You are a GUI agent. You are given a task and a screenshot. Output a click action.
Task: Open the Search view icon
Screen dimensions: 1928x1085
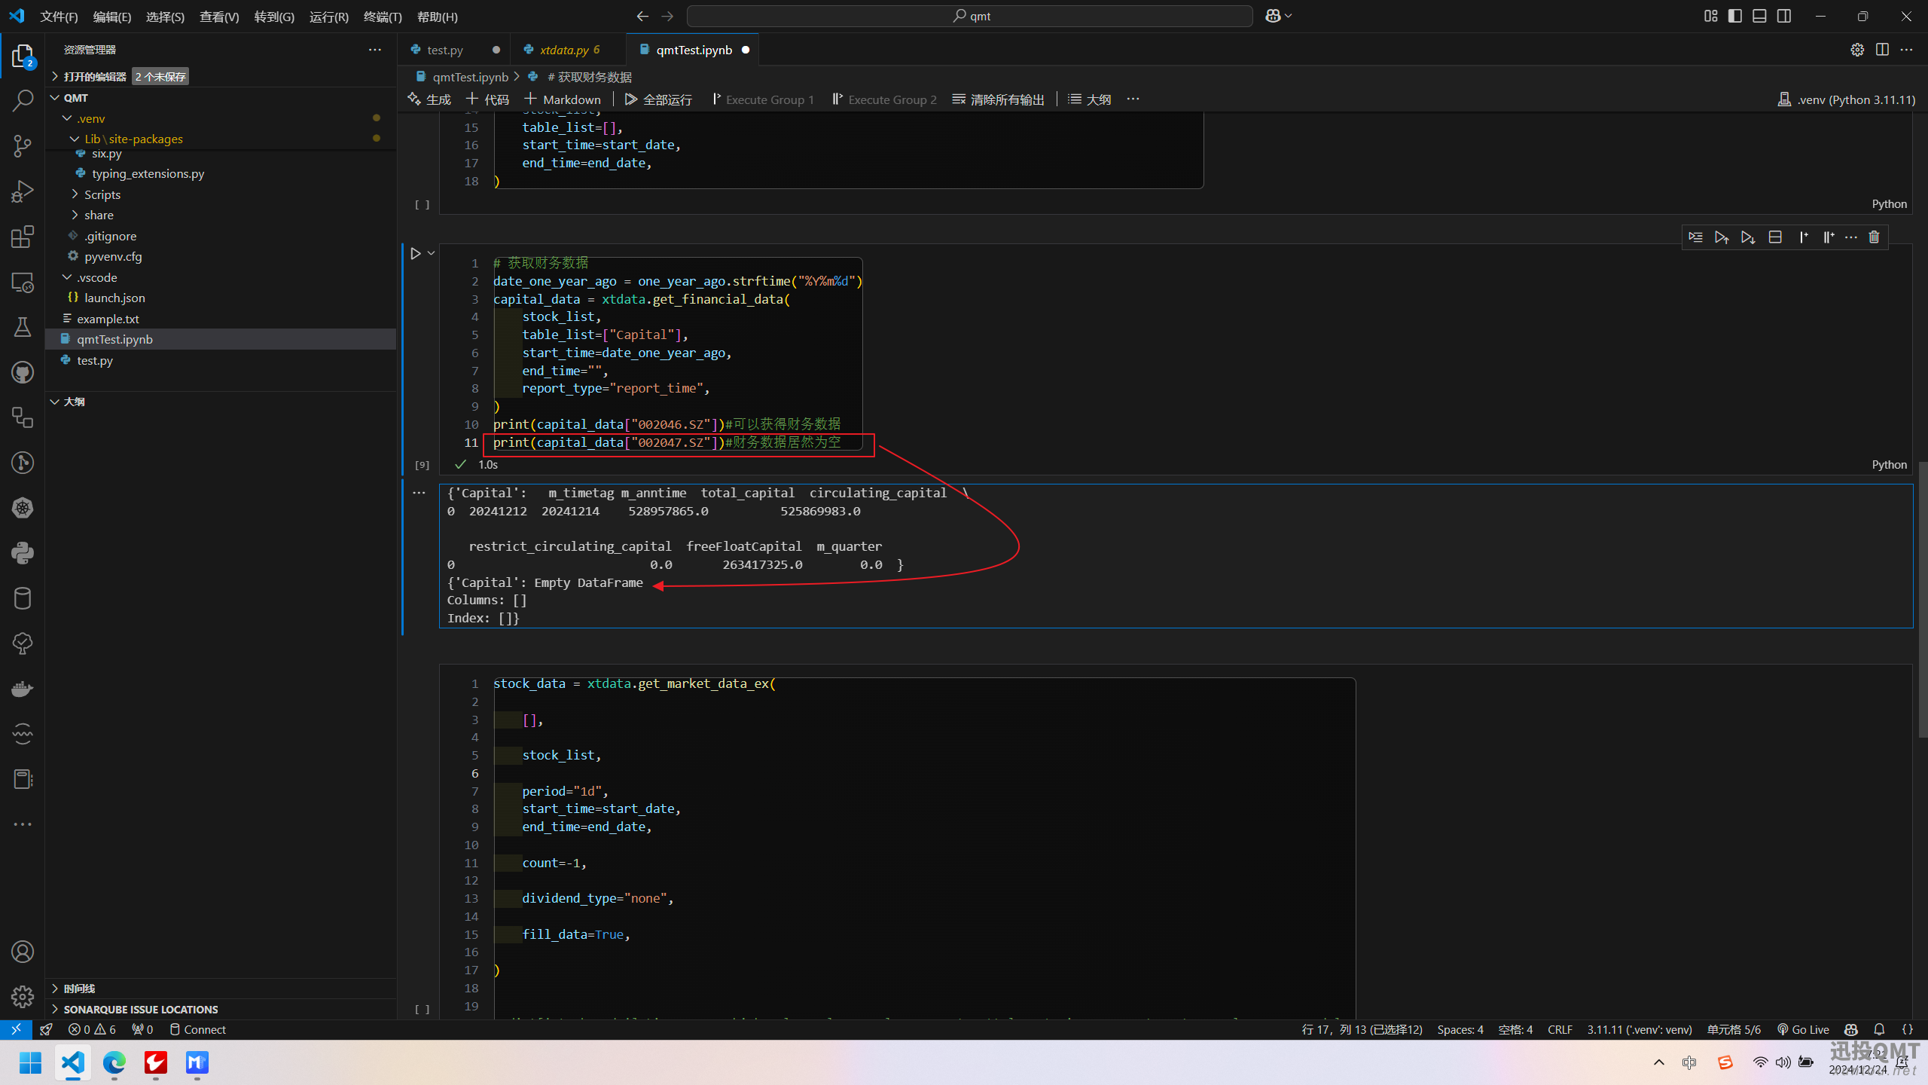23,101
